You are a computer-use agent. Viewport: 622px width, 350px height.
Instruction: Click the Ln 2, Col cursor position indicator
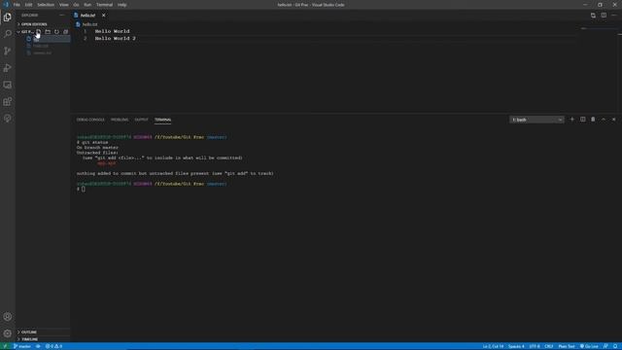click(493, 346)
